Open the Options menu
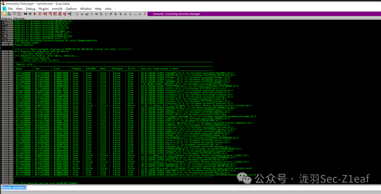Image resolution: width=381 pixels, height=194 pixels. pyautogui.click(x=71, y=9)
